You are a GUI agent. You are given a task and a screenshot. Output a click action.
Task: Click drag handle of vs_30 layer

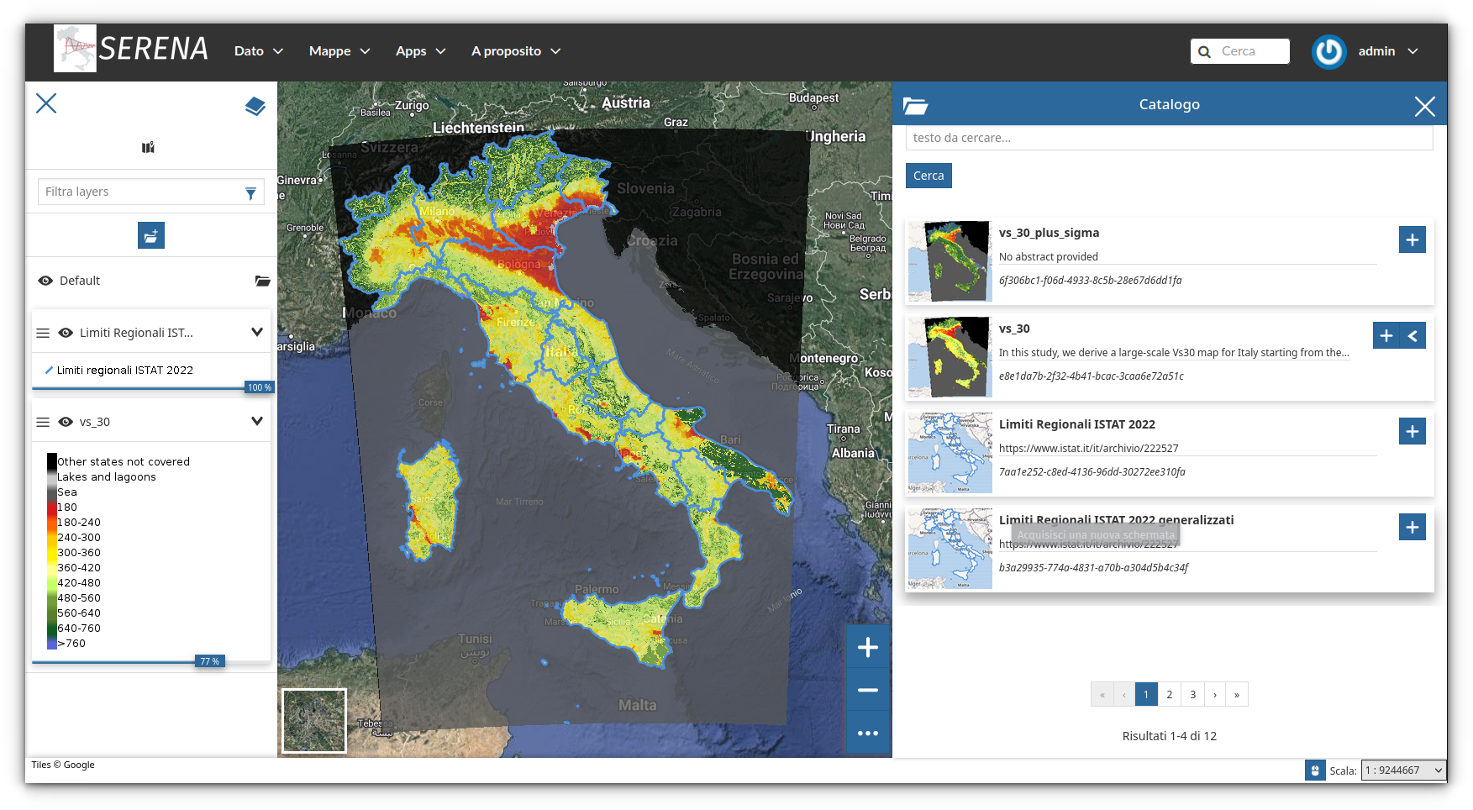(x=43, y=422)
